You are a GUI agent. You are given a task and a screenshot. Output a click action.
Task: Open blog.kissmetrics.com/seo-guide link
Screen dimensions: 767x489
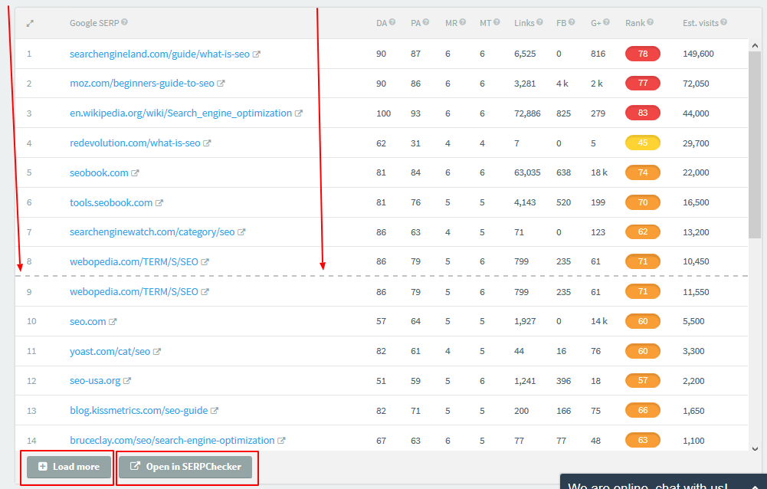click(139, 411)
